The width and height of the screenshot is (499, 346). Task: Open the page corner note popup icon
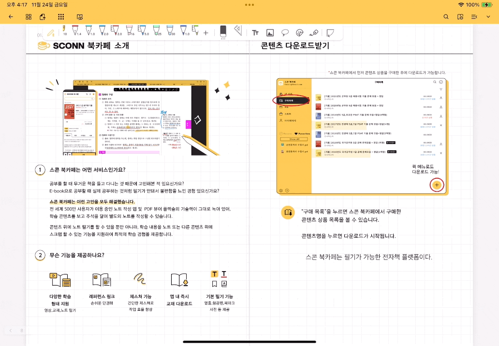(330, 33)
